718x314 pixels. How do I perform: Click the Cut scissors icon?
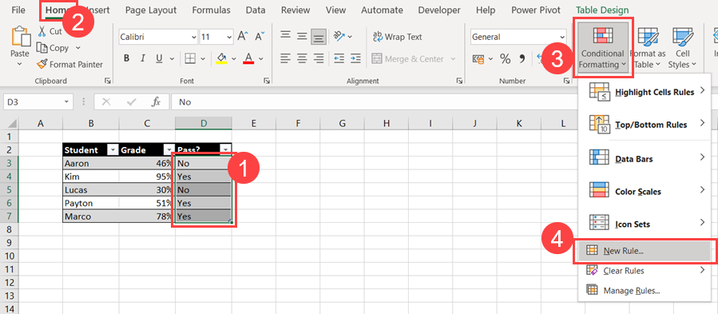42,31
